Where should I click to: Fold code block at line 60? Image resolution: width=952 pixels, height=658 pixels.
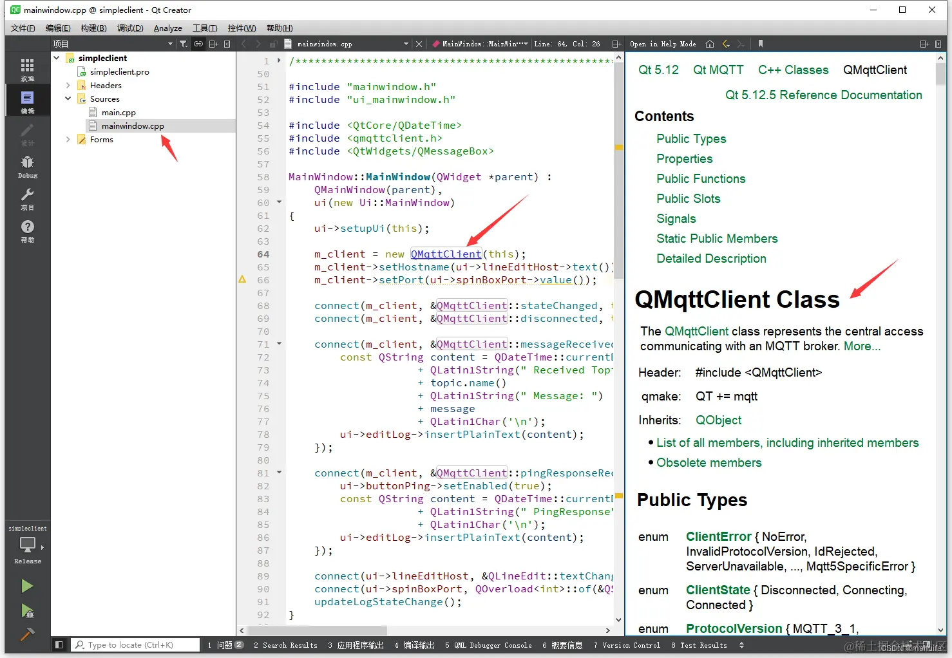[x=279, y=202]
